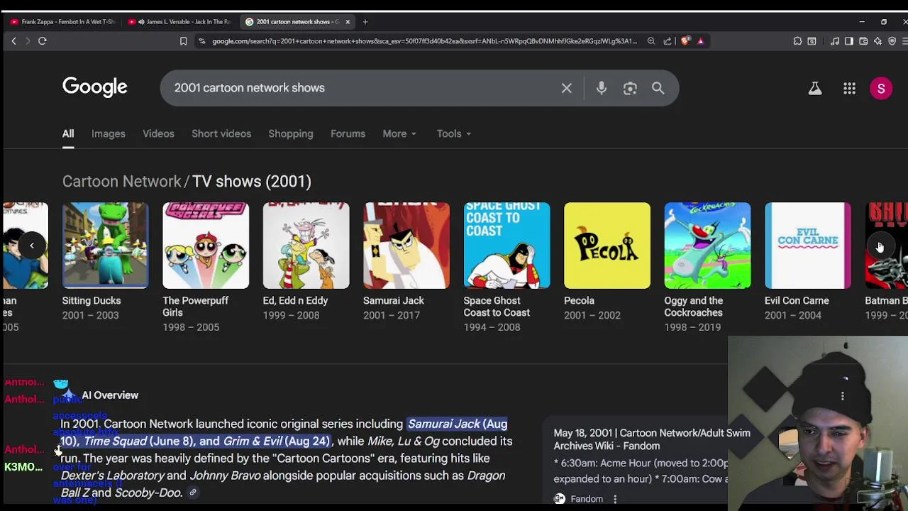The image size is (908, 511).
Task: Click the AI Overview heading
Action: click(x=110, y=395)
